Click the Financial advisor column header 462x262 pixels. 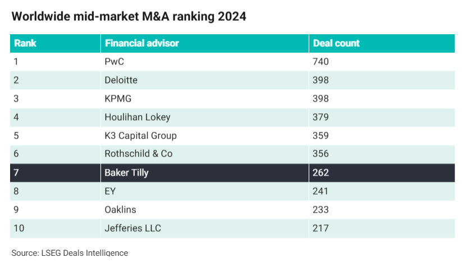pyautogui.click(x=141, y=43)
